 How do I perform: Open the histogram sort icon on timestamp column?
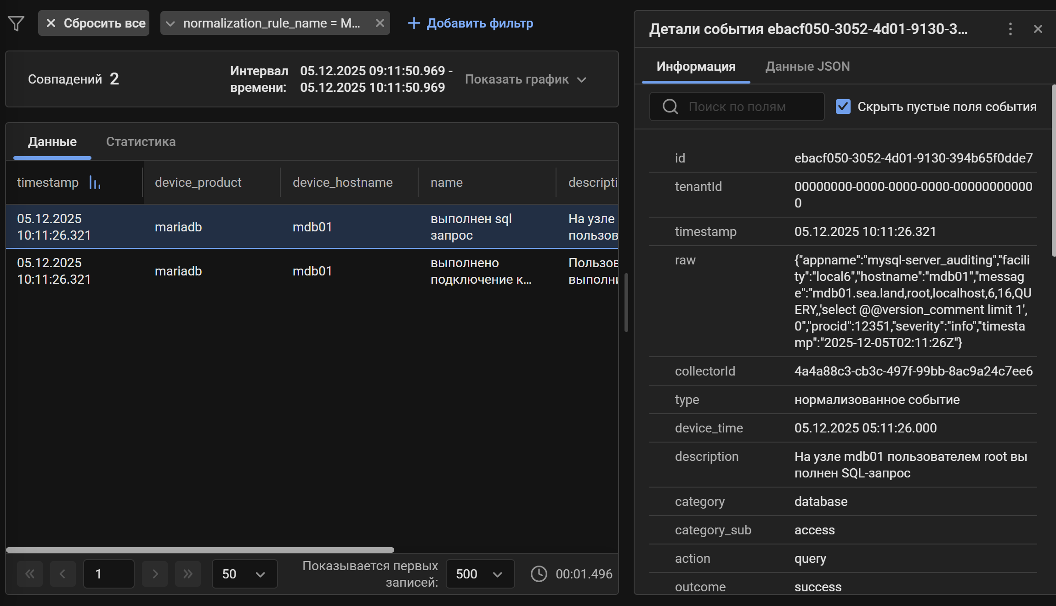[95, 182]
